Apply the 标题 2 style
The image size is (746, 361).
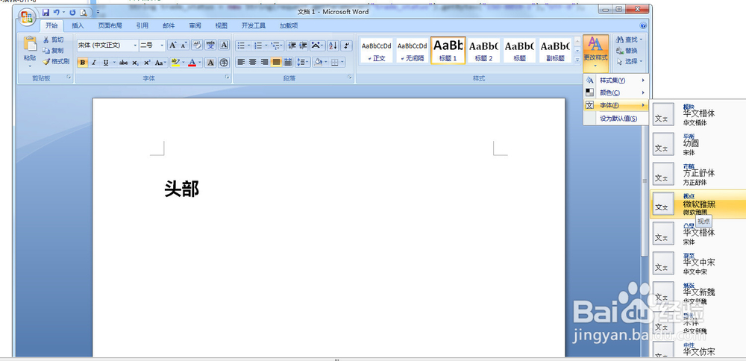coord(484,51)
